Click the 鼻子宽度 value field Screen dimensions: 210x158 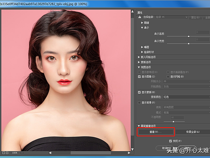(x=203, y=39)
